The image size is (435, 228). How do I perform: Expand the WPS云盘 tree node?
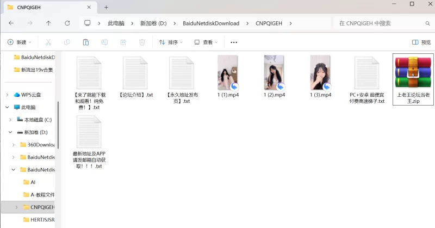pos(7,95)
